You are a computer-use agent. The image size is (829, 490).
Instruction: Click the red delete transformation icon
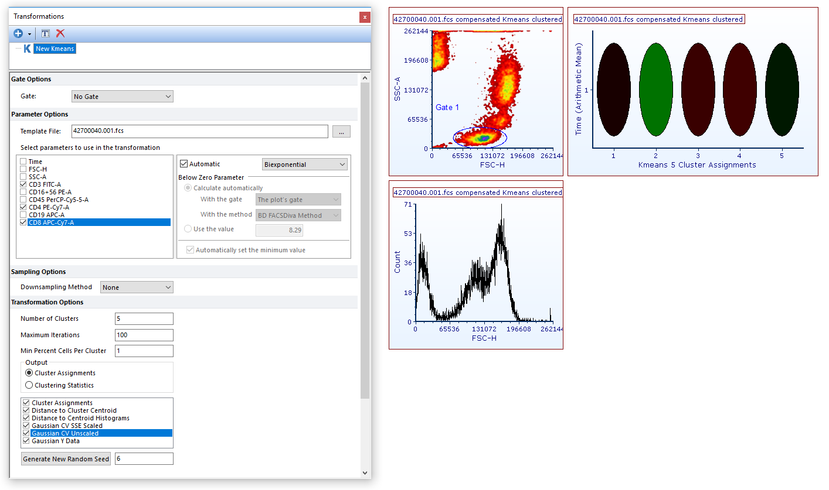tap(60, 33)
